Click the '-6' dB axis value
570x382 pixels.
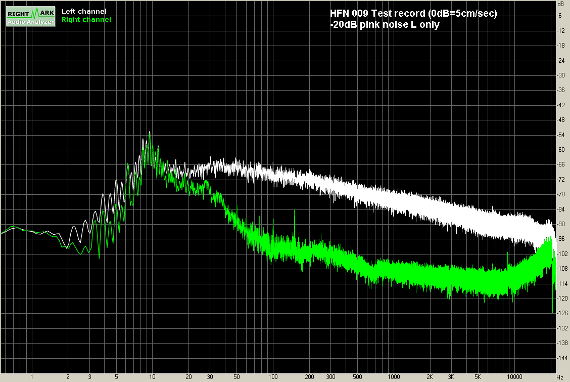pos(560,16)
